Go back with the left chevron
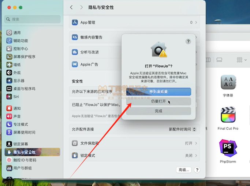This screenshot has height=186, width=250. coord(71,7)
